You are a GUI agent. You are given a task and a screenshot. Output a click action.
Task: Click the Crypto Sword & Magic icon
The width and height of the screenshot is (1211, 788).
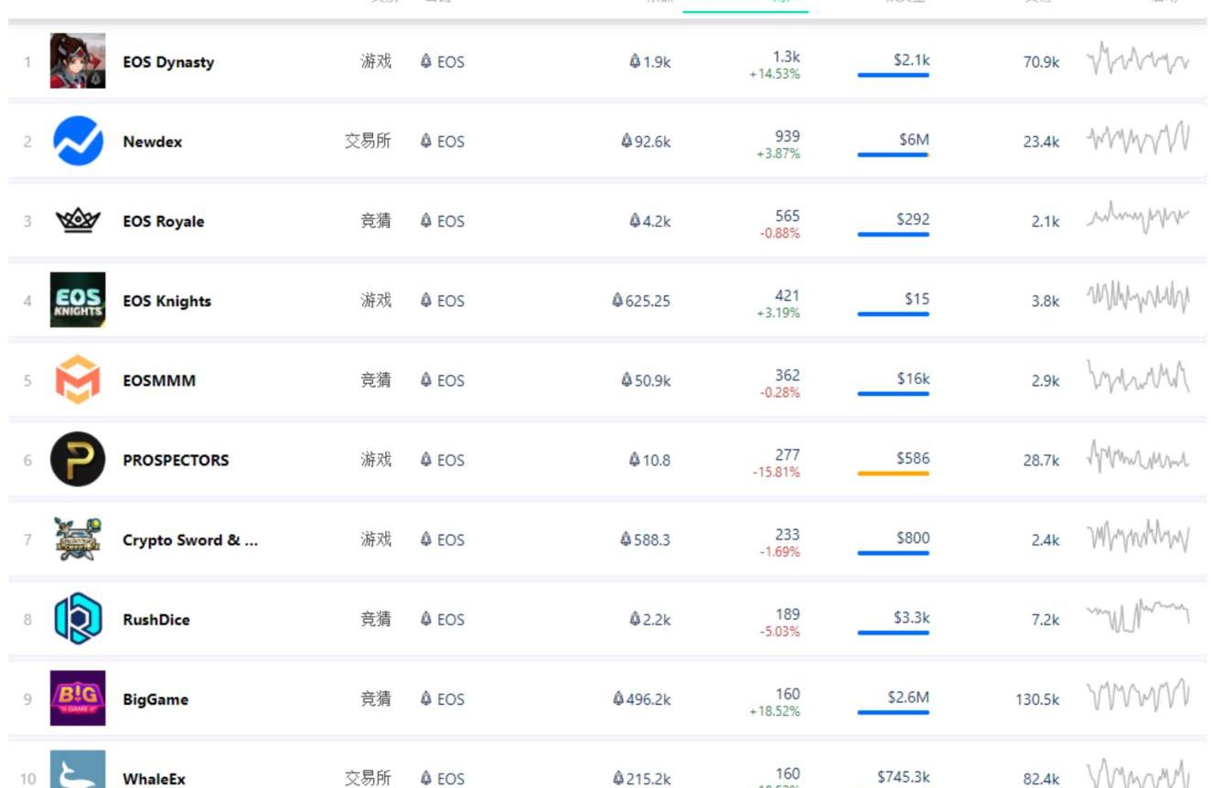[x=78, y=539]
